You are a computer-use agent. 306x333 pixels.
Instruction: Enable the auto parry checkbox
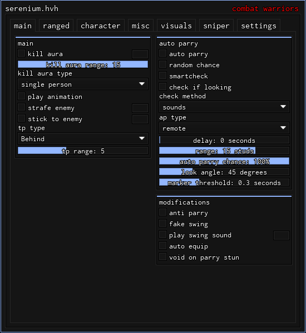pyautogui.click(x=163, y=53)
